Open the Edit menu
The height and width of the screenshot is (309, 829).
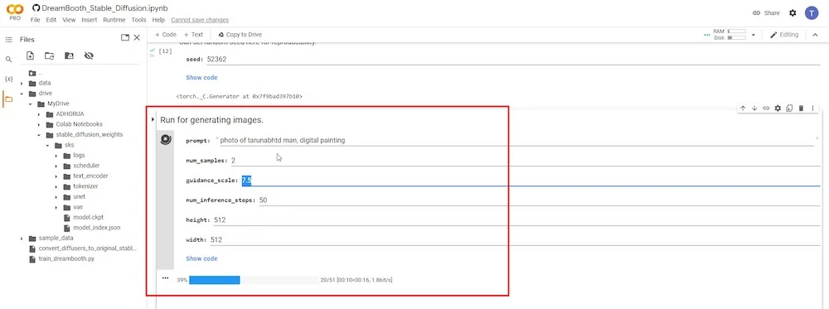pos(51,20)
